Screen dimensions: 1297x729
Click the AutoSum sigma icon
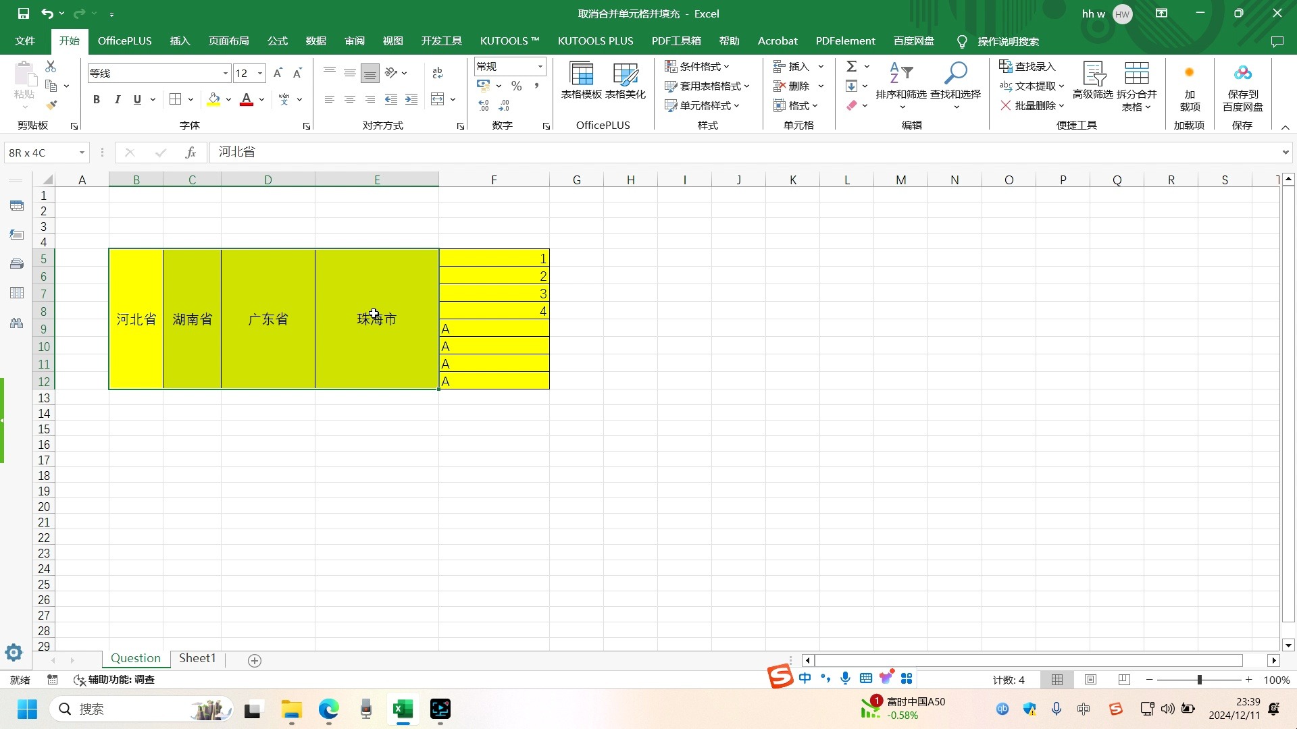click(852, 66)
